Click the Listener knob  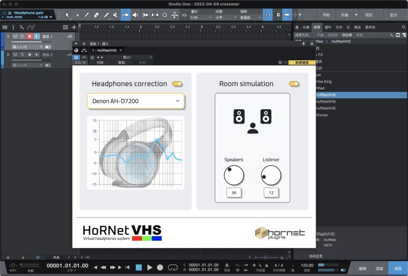click(x=271, y=175)
